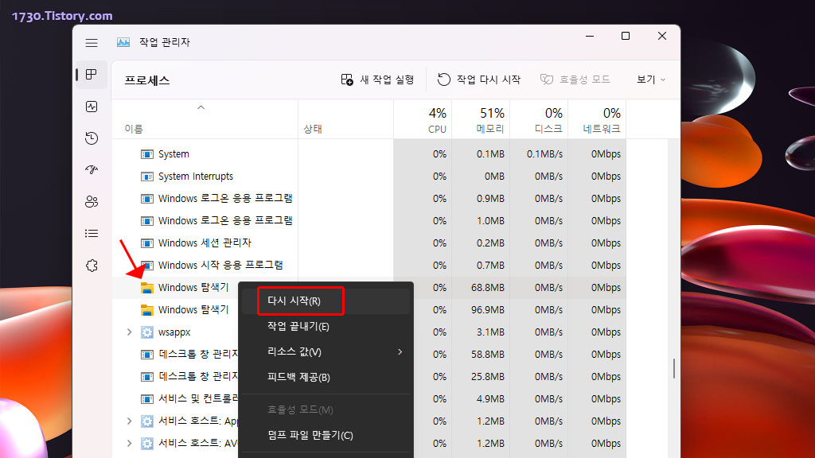
Task: Select the System Interrupts row
Action: pyautogui.click(x=369, y=177)
